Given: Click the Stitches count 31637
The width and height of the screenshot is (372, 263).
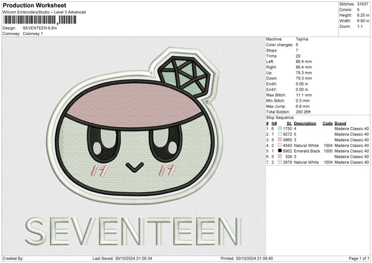Looking at the screenshot, I should coord(363,4).
